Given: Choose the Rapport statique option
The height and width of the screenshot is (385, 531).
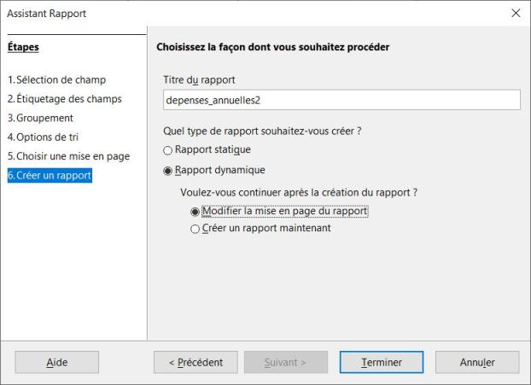Looking at the screenshot, I should 168,150.
